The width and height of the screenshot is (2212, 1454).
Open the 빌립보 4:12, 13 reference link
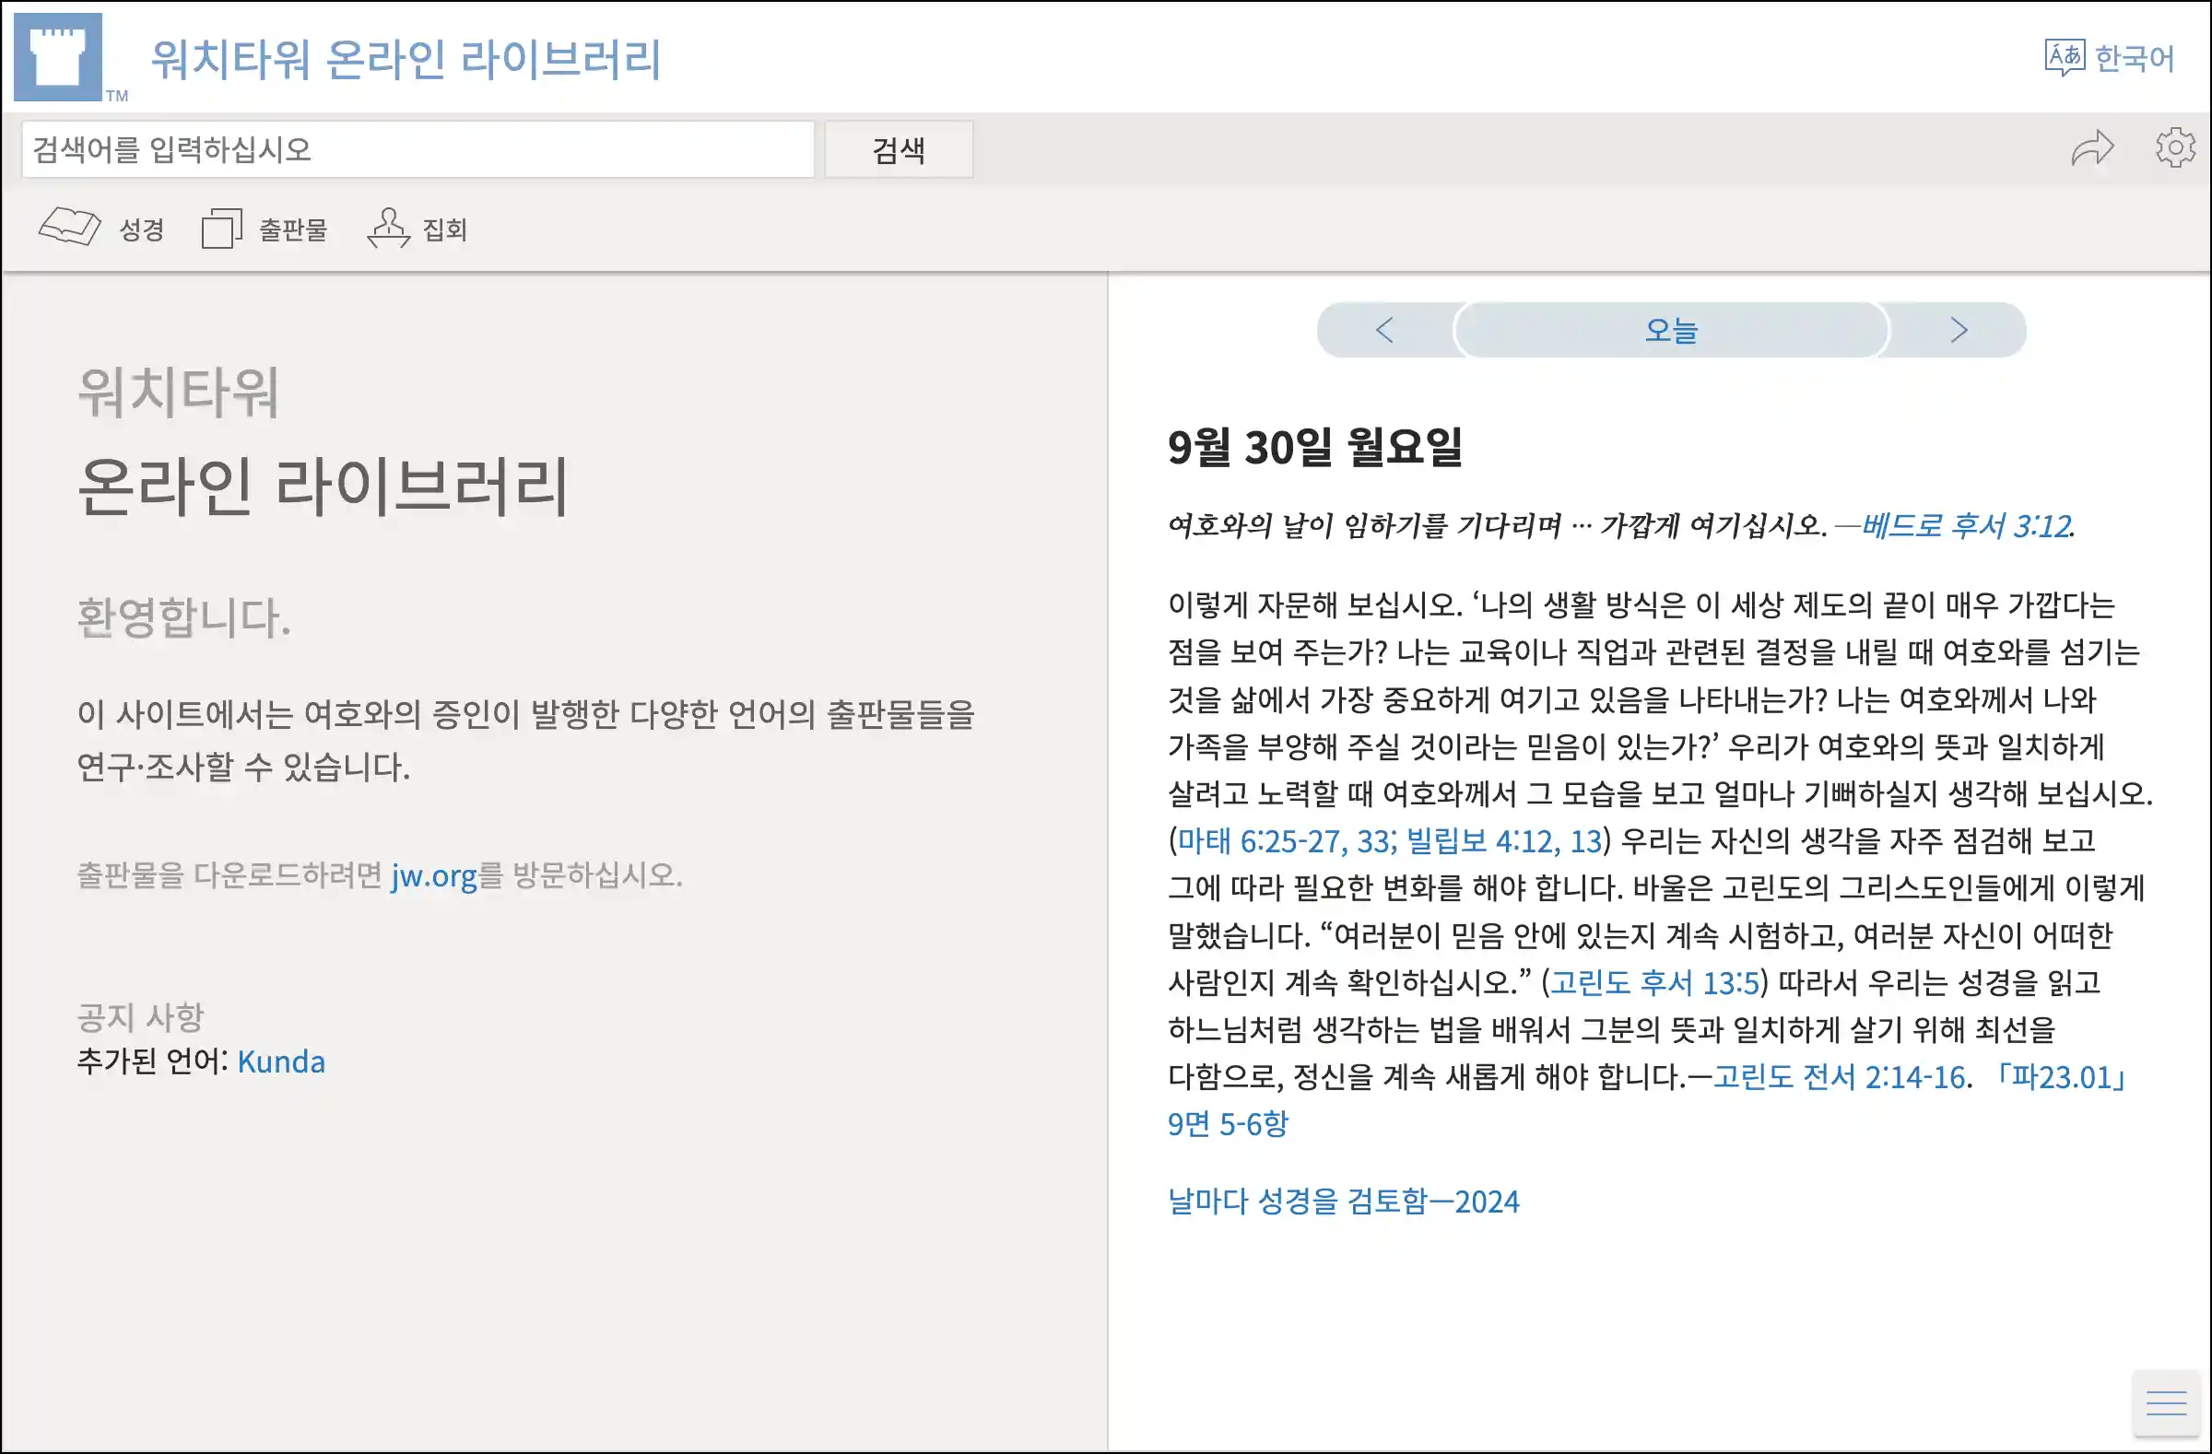click(1504, 841)
